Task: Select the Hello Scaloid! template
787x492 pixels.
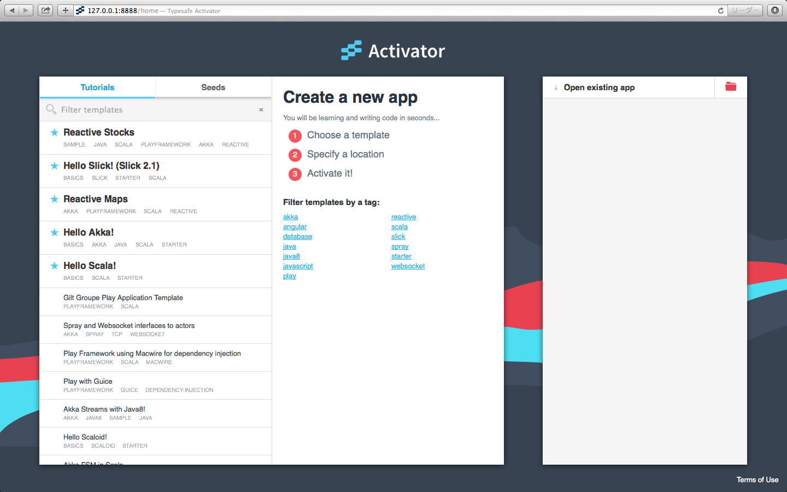Action: tap(155, 441)
